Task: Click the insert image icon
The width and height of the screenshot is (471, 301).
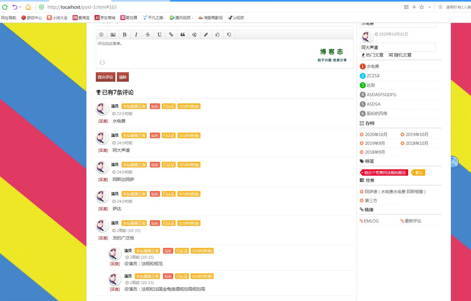Action: point(113,35)
